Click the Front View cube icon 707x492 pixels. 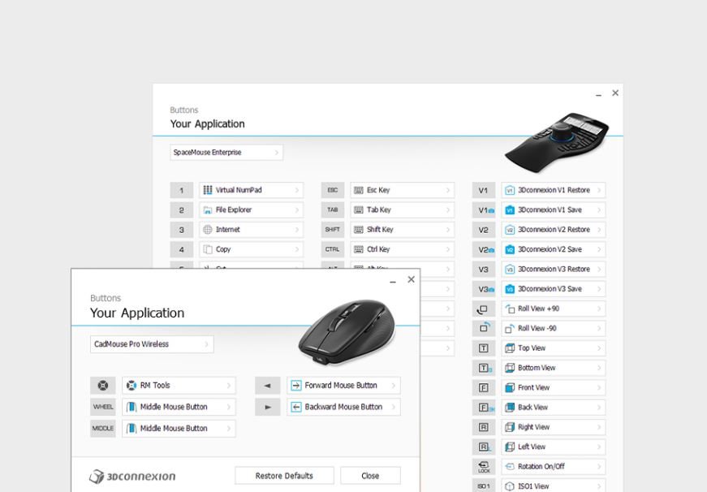(x=510, y=388)
